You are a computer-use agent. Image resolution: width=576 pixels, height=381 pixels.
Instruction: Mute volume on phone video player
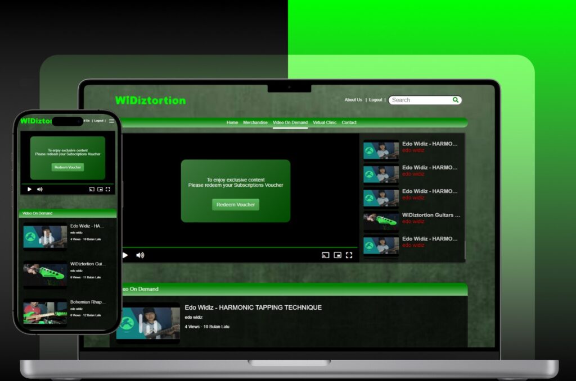(40, 190)
